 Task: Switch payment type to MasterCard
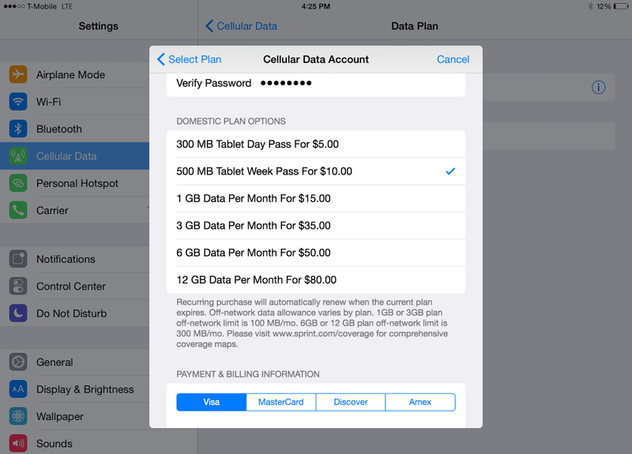click(281, 402)
